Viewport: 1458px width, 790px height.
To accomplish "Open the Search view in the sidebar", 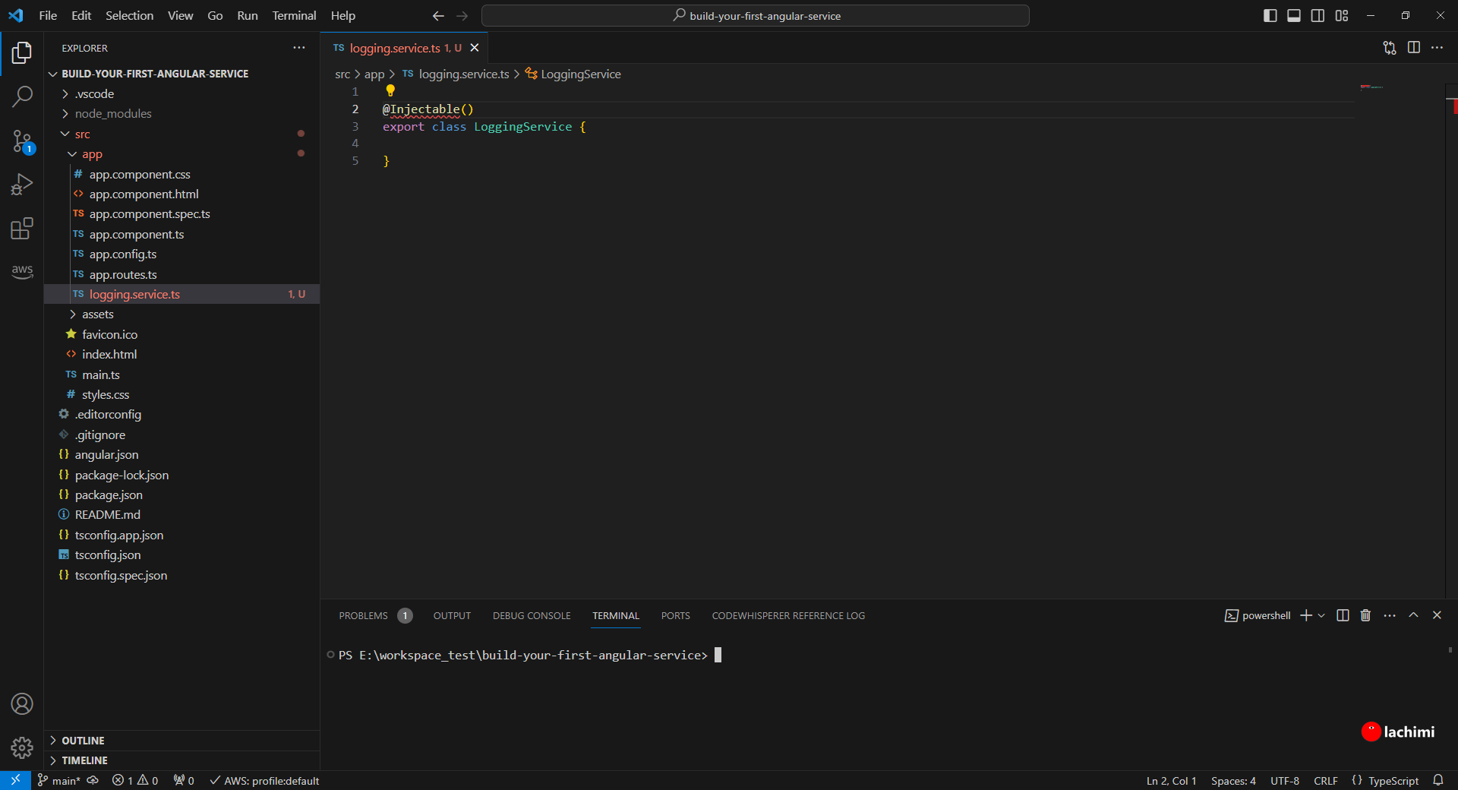I will coord(22,96).
